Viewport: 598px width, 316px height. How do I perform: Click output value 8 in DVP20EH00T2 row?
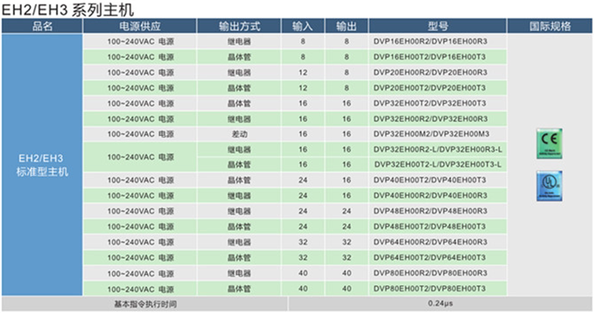tap(346, 88)
